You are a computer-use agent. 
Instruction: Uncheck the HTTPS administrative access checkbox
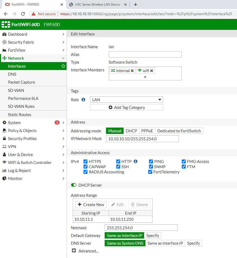pos(85,161)
